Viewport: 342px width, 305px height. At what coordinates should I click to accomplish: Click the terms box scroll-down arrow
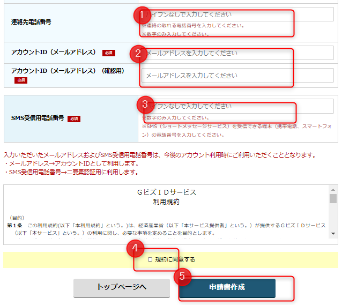[x=333, y=234]
